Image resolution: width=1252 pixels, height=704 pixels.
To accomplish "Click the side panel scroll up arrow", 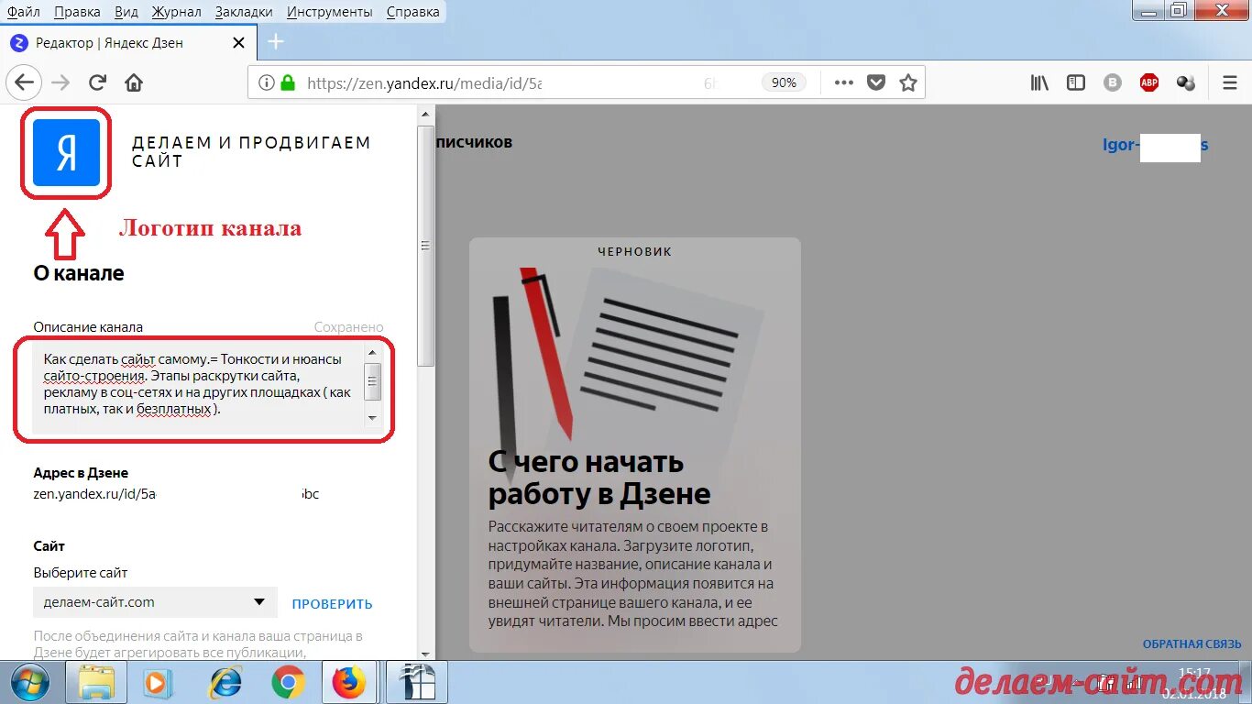I will tap(425, 115).
